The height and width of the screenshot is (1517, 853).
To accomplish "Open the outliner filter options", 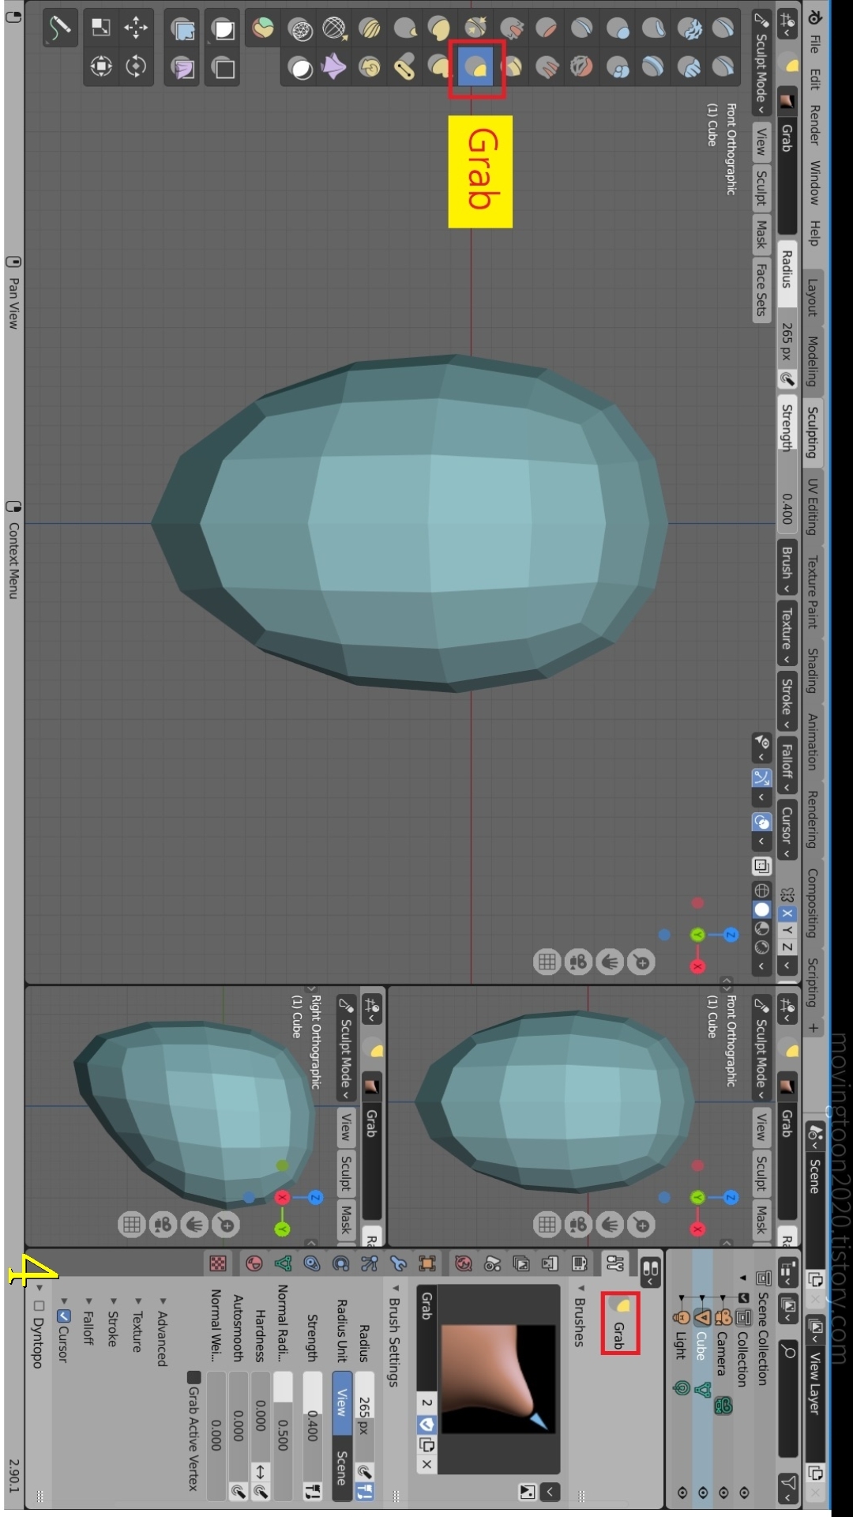I will coord(789,1487).
